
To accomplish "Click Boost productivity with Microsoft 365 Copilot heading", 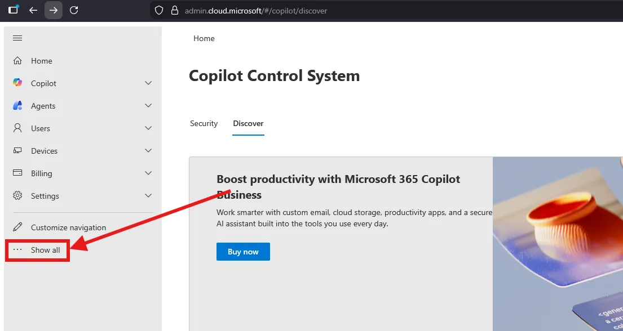I will click(338, 187).
